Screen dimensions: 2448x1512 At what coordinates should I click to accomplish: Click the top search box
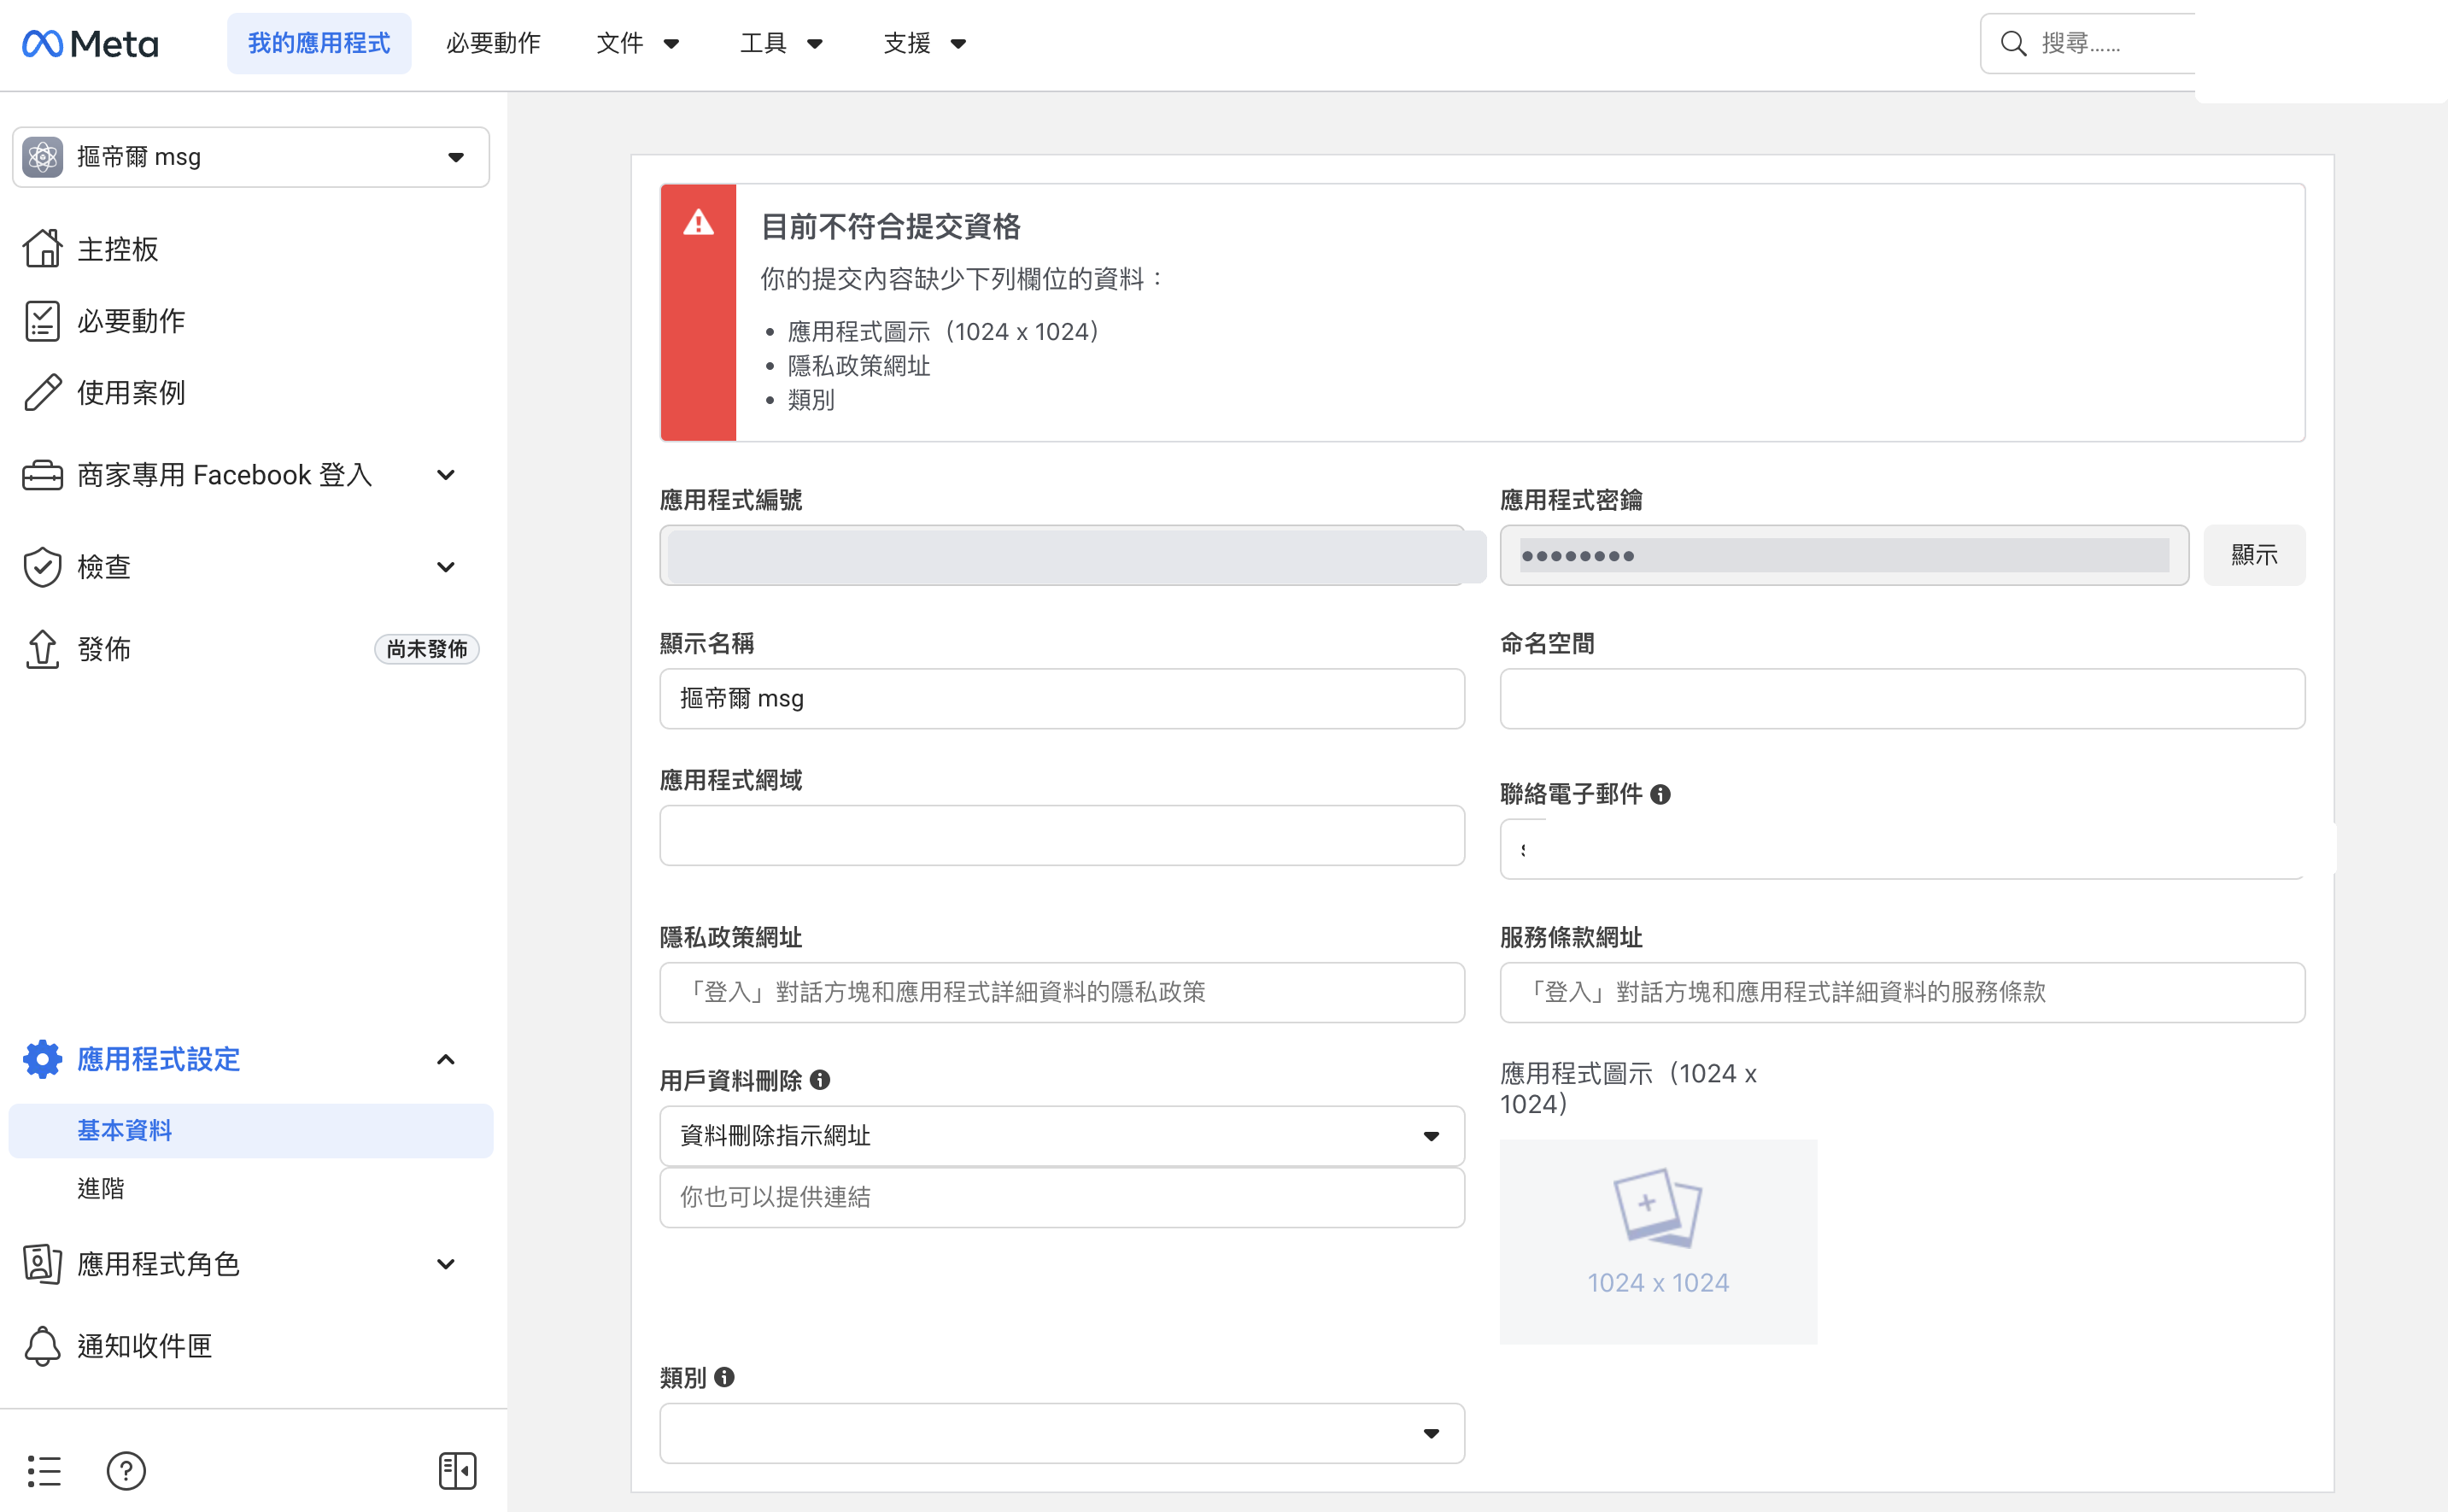tap(2089, 43)
